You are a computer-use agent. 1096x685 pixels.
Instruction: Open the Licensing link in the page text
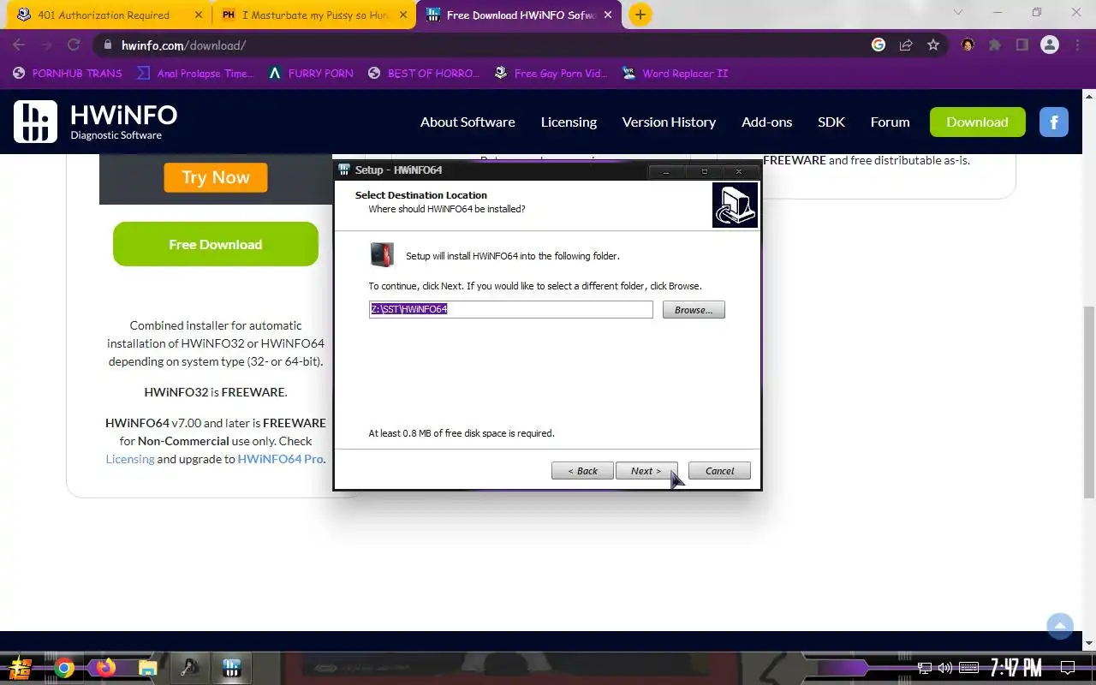pyautogui.click(x=130, y=459)
